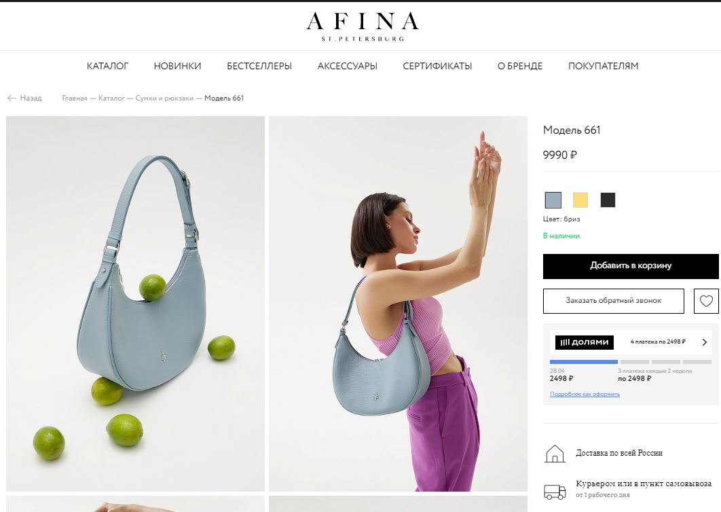This screenshot has height=512, width=721.
Task: Open the model wearing bag photo
Action: click(399, 304)
